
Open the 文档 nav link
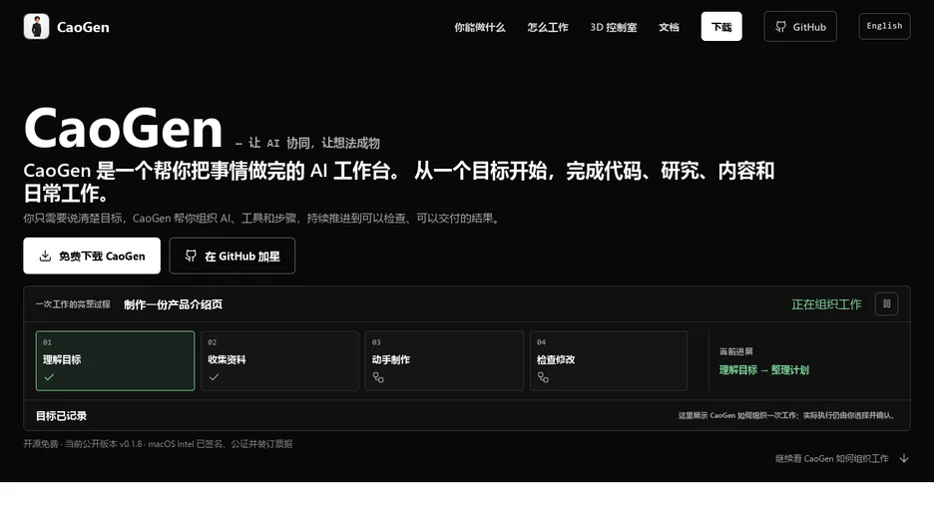(669, 27)
